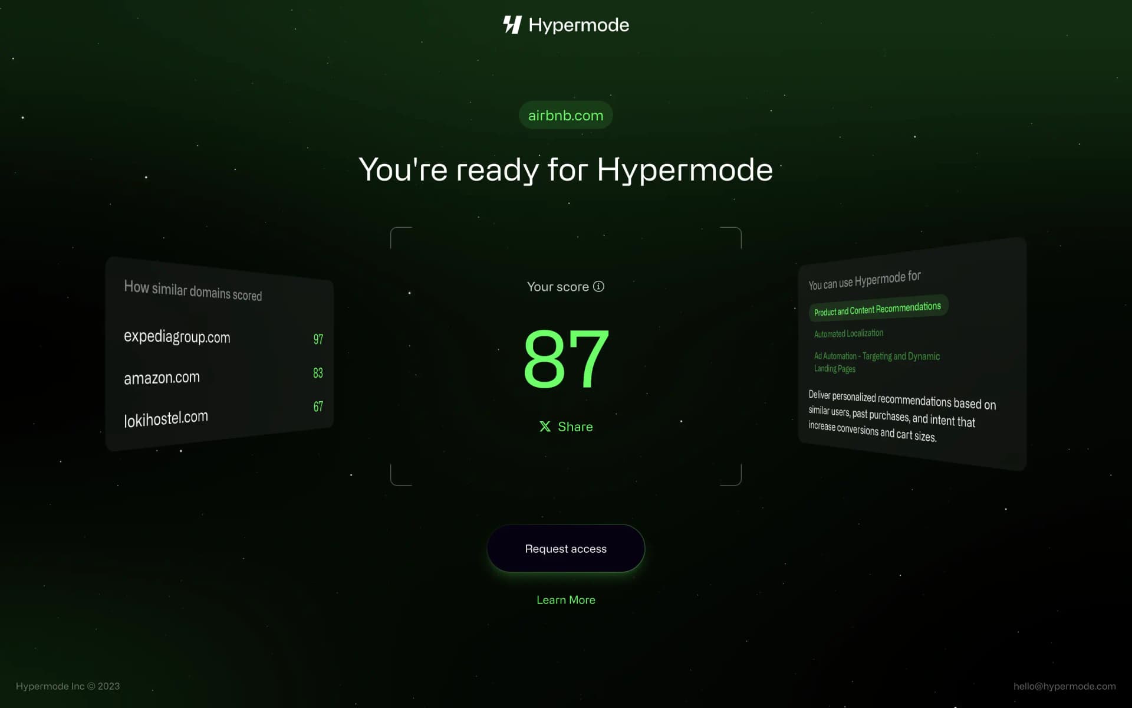Click the amazon.com row
The image size is (1132, 708).
click(x=223, y=376)
